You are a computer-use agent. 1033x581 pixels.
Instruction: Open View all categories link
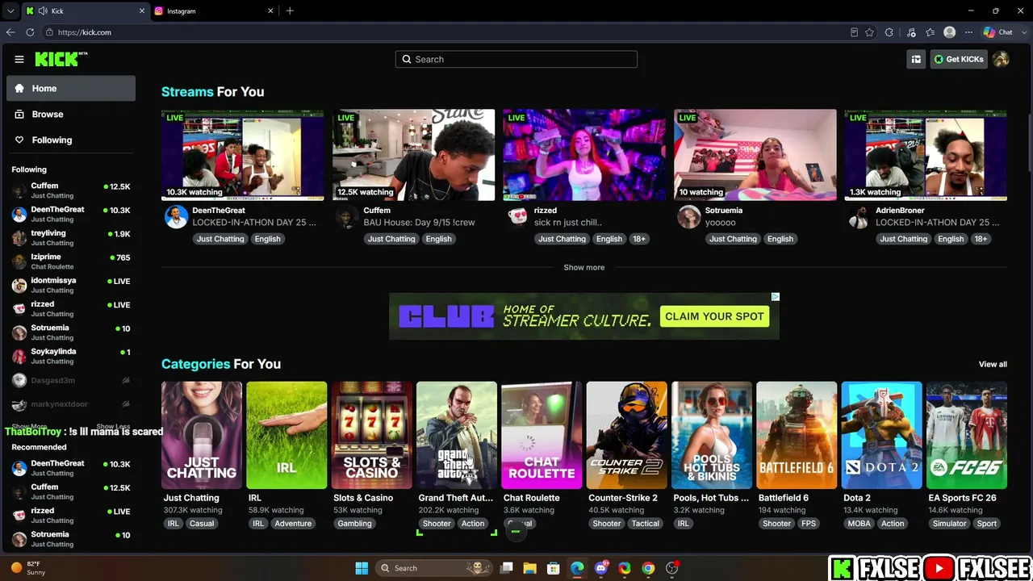[x=993, y=364]
